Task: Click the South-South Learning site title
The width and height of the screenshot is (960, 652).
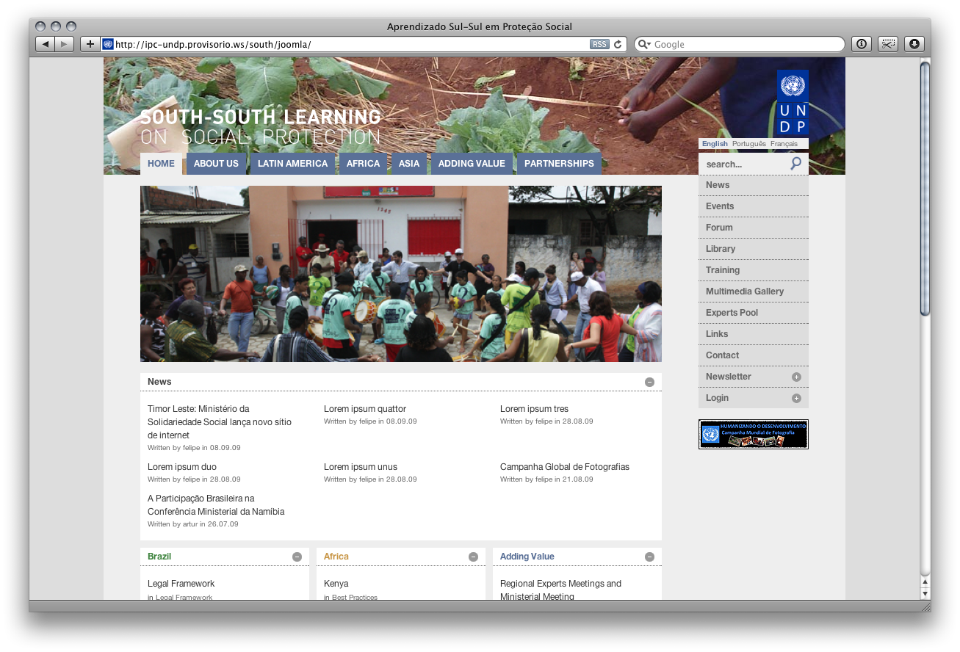Action: point(261,127)
